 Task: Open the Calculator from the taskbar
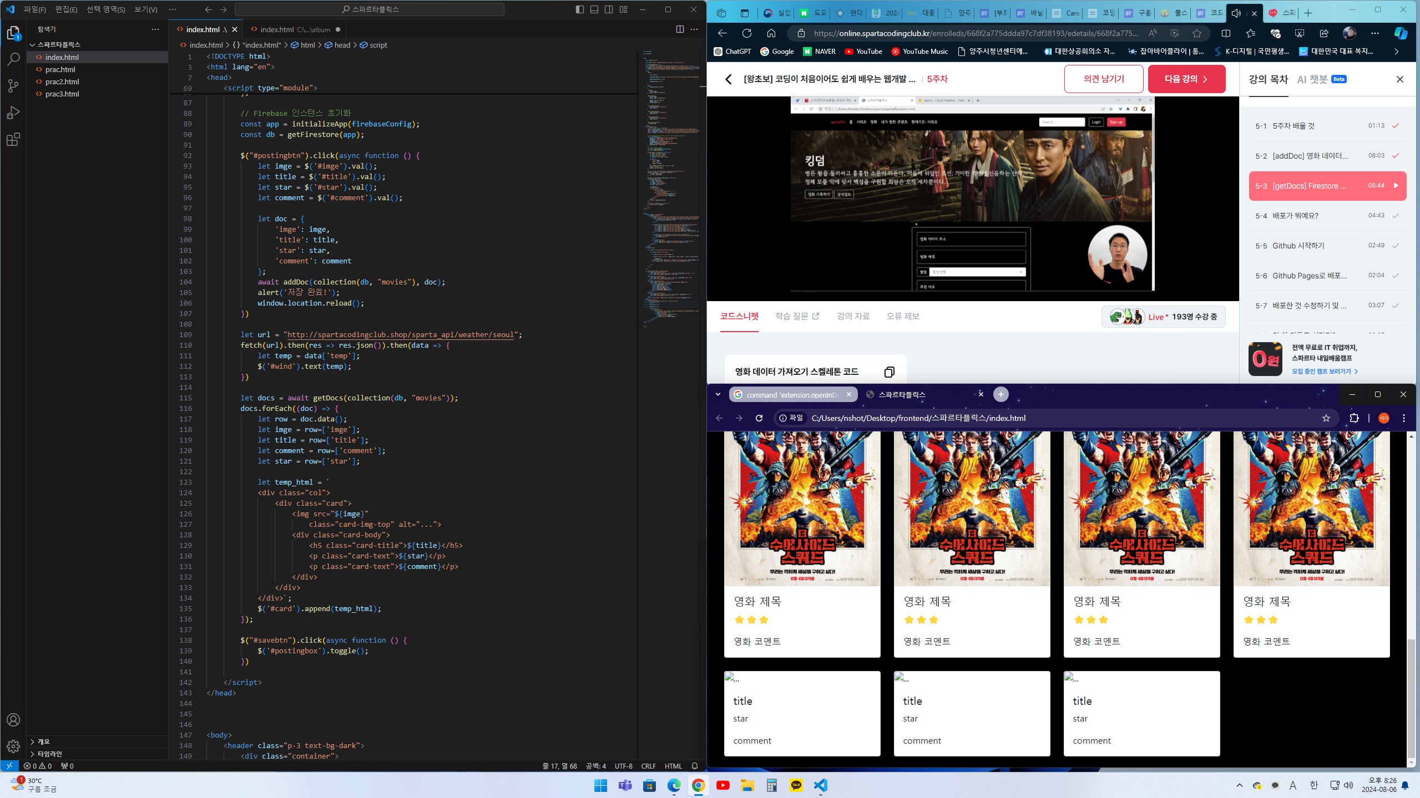click(x=772, y=785)
